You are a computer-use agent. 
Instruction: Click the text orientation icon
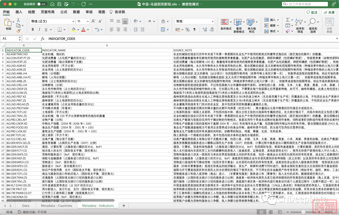click(x=136, y=21)
